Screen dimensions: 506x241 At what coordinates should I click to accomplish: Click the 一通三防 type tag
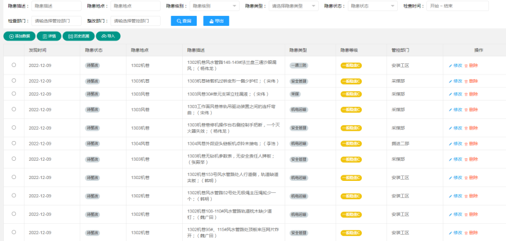click(299, 66)
